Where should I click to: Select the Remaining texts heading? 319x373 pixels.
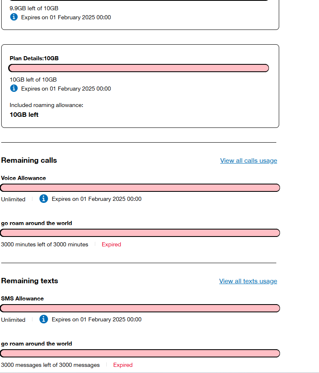30,281
